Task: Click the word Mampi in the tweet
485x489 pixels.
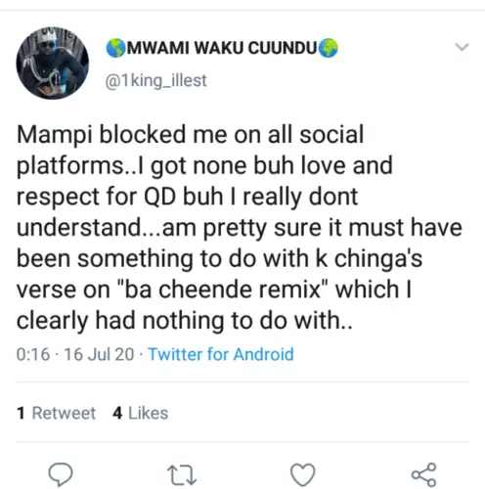Action: pyautogui.click(x=55, y=135)
